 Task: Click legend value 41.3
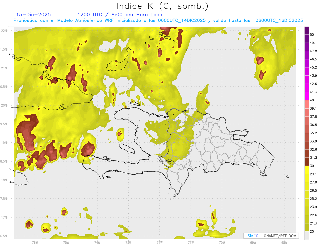pos(313,92)
